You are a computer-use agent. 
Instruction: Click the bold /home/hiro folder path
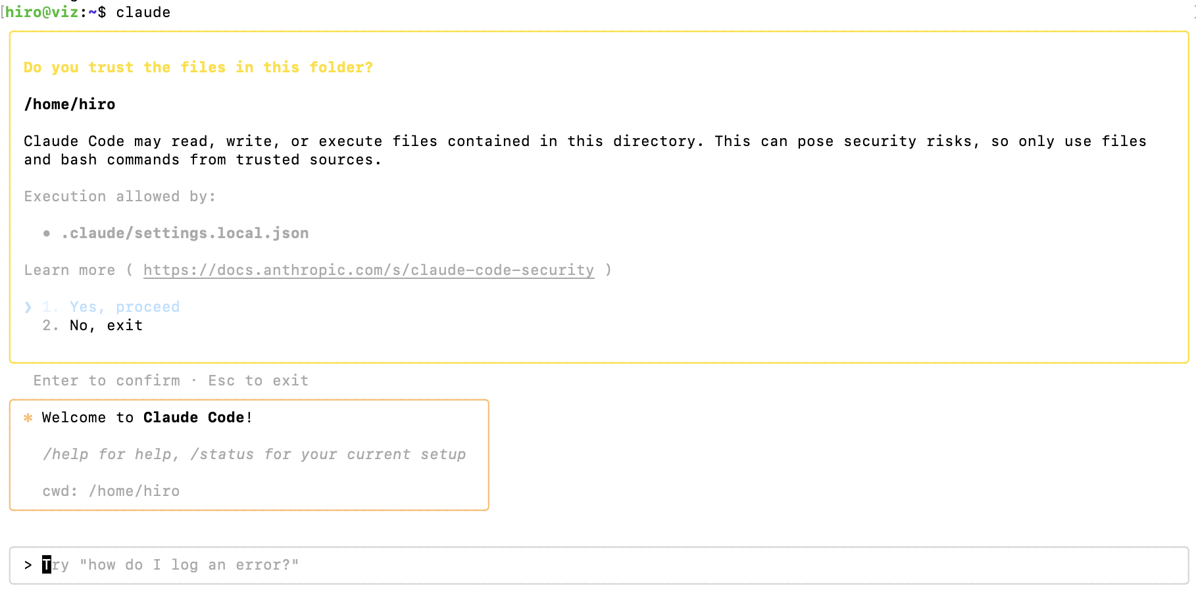(70, 105)
